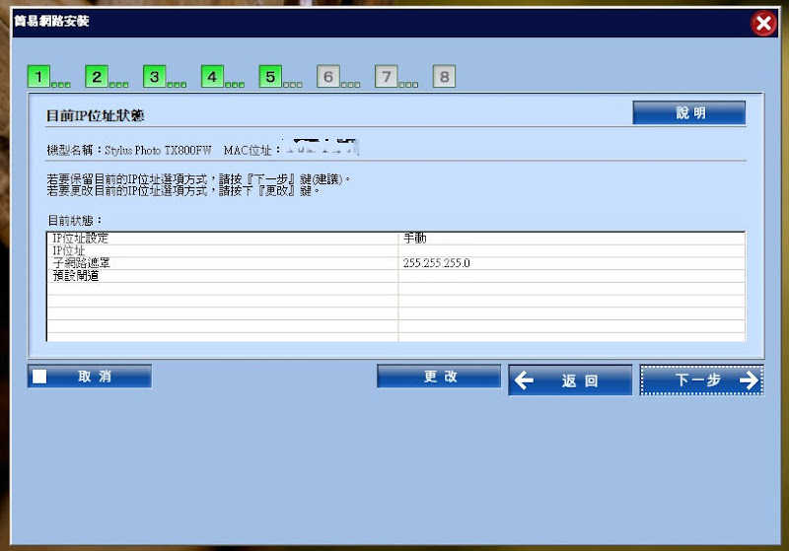789x551 pixels.
Task: Cancel setup with the 取消 button
Action: click(x=90, y=377)
